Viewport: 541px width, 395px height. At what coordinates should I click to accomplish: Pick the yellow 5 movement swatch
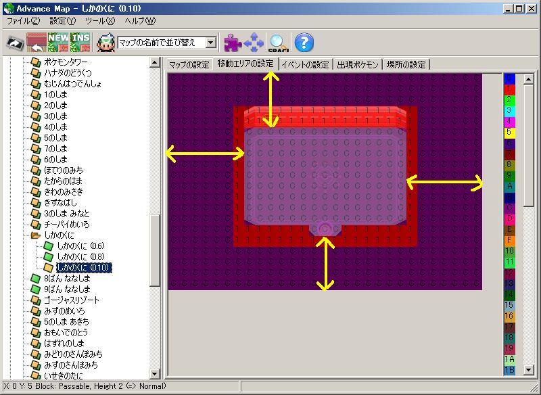[x=509, y=132]
